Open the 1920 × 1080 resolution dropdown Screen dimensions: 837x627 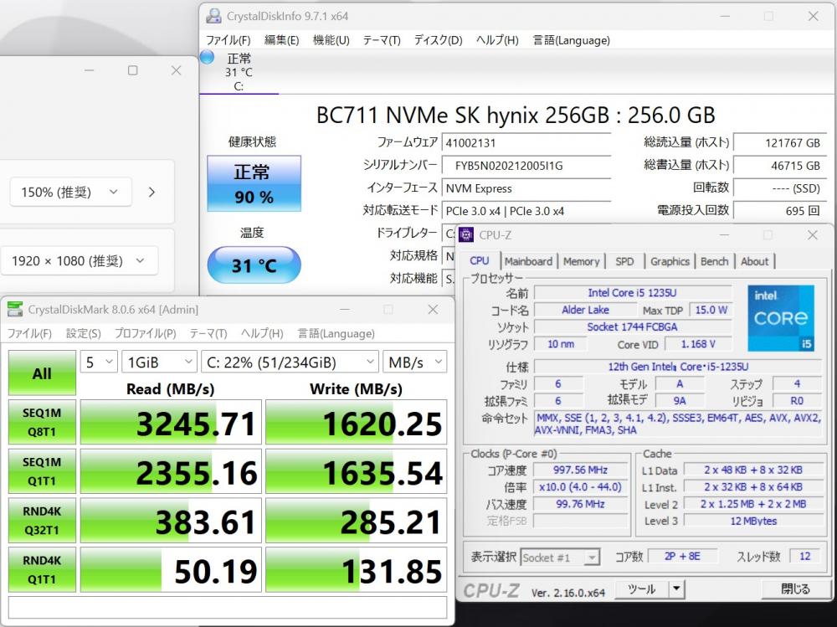80,260
